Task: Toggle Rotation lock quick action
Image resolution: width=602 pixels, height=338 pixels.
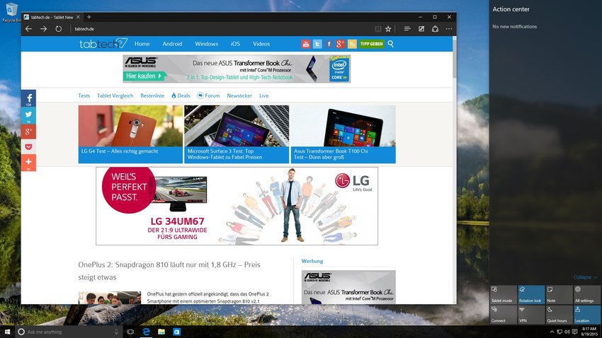Action: point(531,295)
